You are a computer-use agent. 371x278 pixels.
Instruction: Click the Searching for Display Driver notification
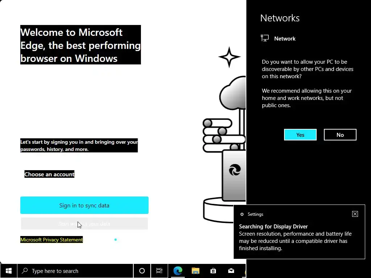[x=299, y=232]
